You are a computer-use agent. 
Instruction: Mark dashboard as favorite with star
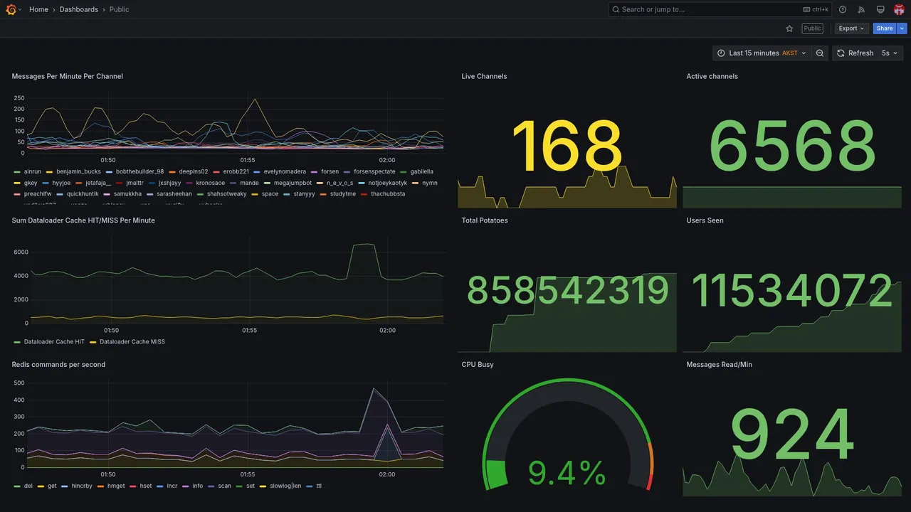[789, 28]
